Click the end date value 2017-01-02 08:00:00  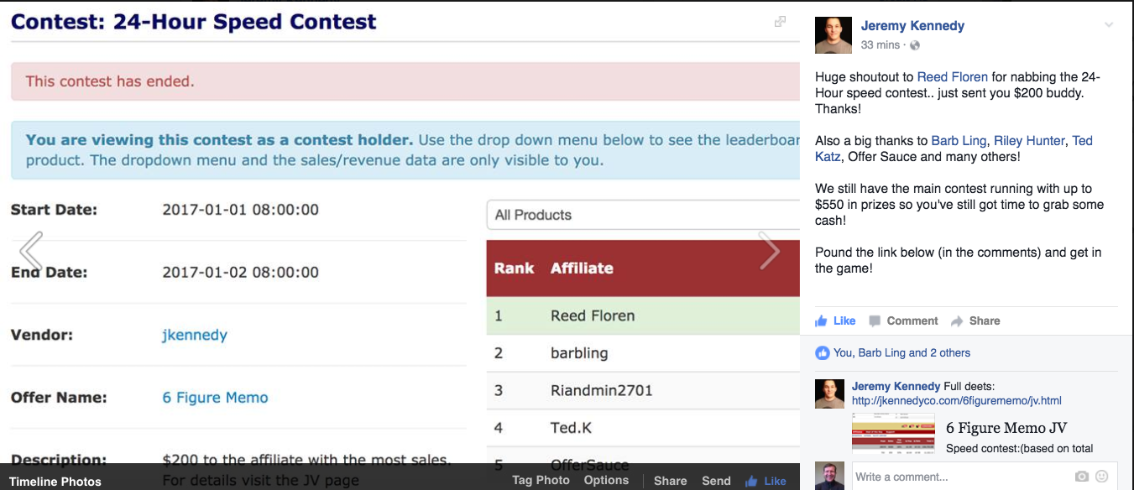click(x=240, y=273)
